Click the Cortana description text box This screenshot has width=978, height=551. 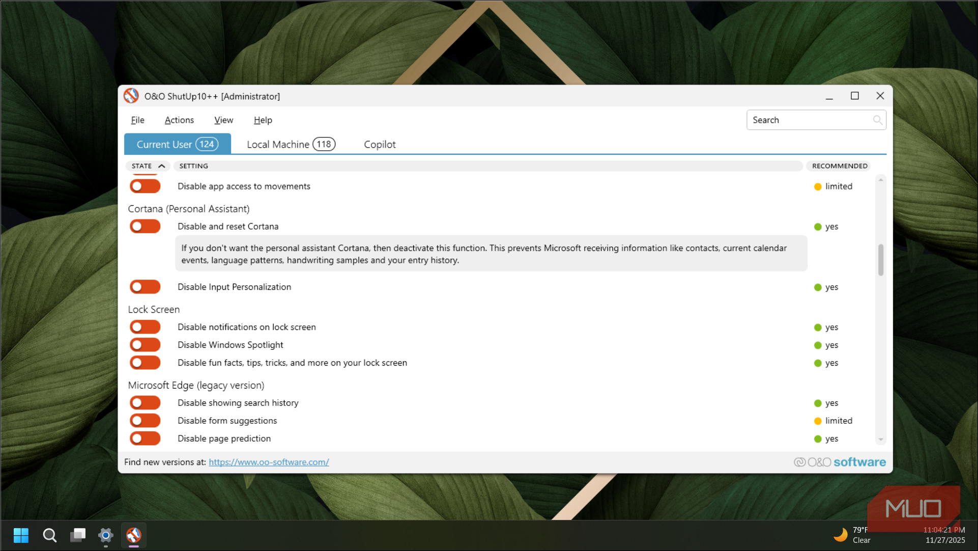(x=491, y=254)
